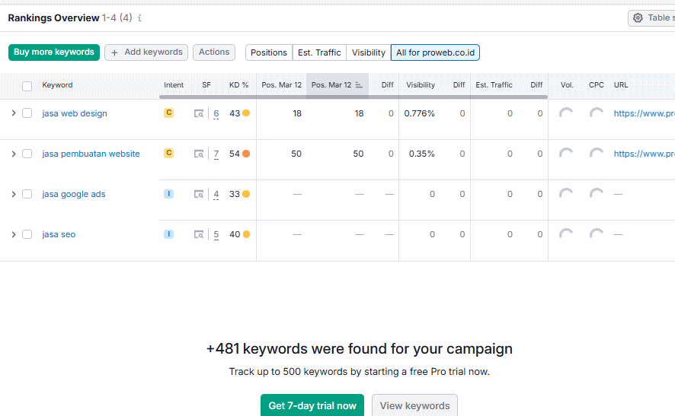
Task: Click the horizontal table scrollbar under headers
Action: tap(353, 97)
